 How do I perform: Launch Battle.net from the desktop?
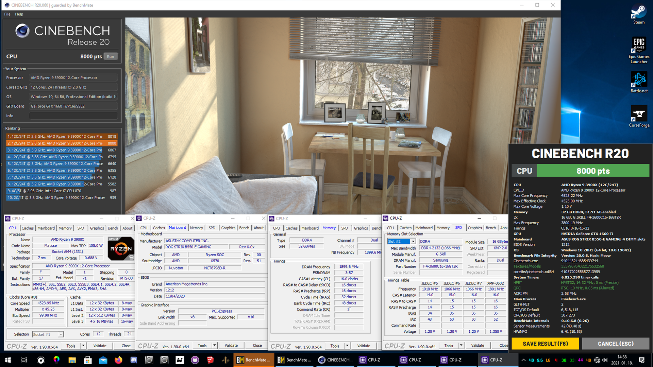(x=639, y=82)
